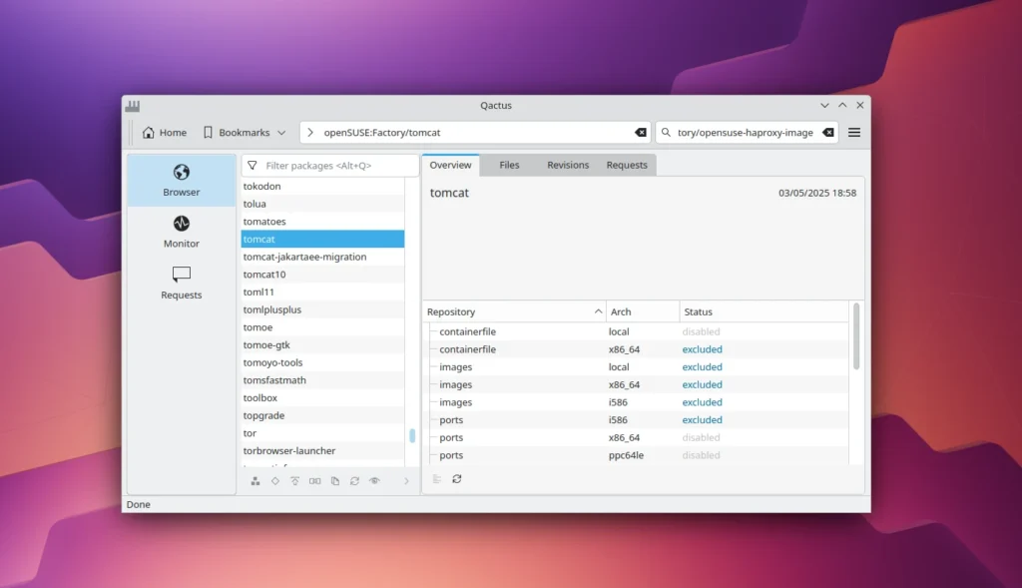Select the toml11 package
The height and width of the screenshot is (588, 1022).
click(322, 292)
